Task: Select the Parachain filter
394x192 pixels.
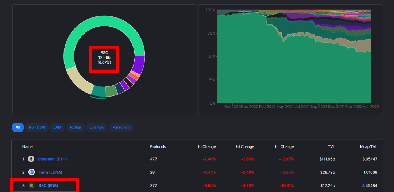Action: pyautogui.click(x=121, y=127)
